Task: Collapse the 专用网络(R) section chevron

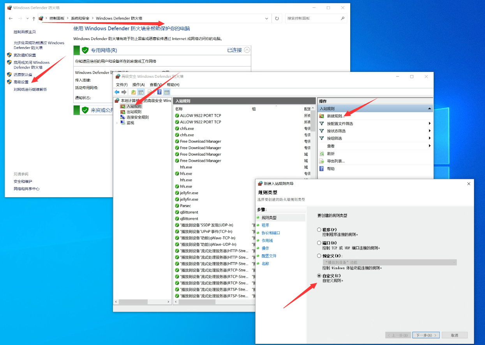Action: [x=247, y=50]
